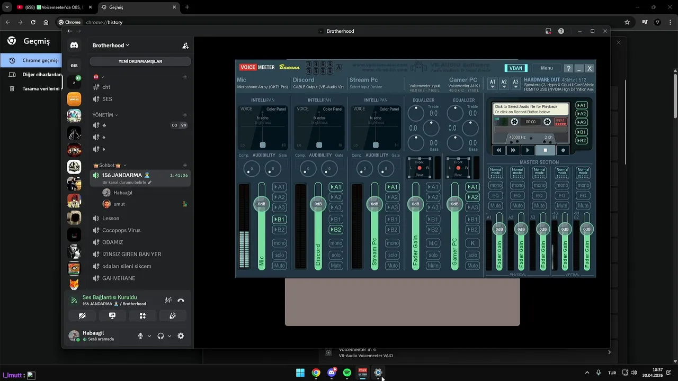Toggle VBAN in Voicemeeter header
Viewport: 678px width, 381px height.
tap(516, 68)
